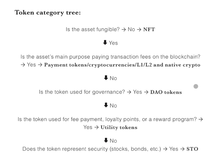Select the bold NFT label

coord(149,29)
